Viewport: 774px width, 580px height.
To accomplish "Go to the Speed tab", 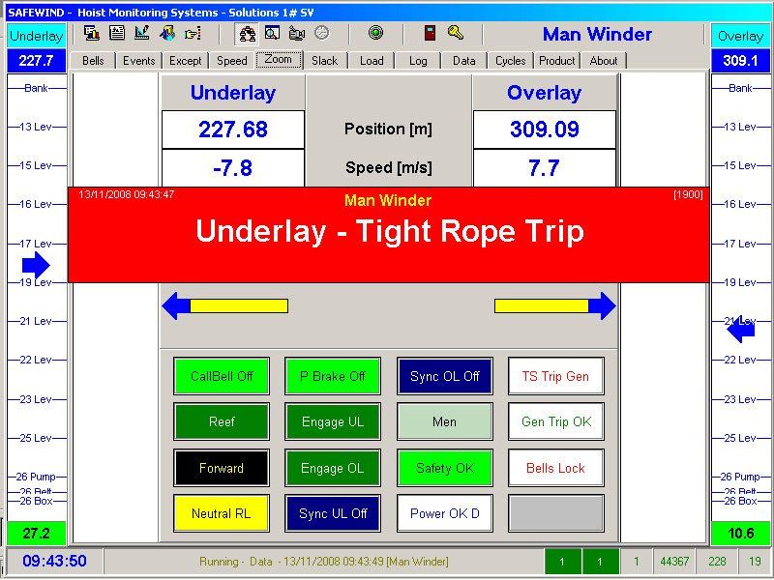I will tap(232, 61).
